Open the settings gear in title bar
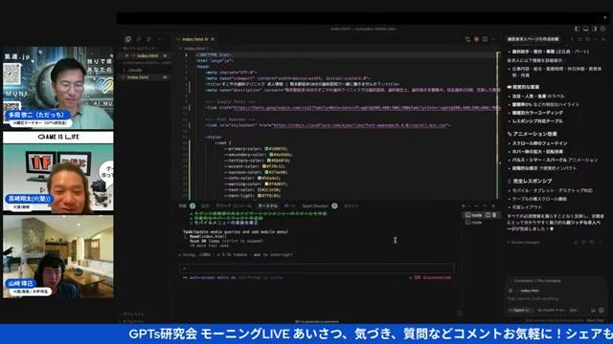 (602, 29)
